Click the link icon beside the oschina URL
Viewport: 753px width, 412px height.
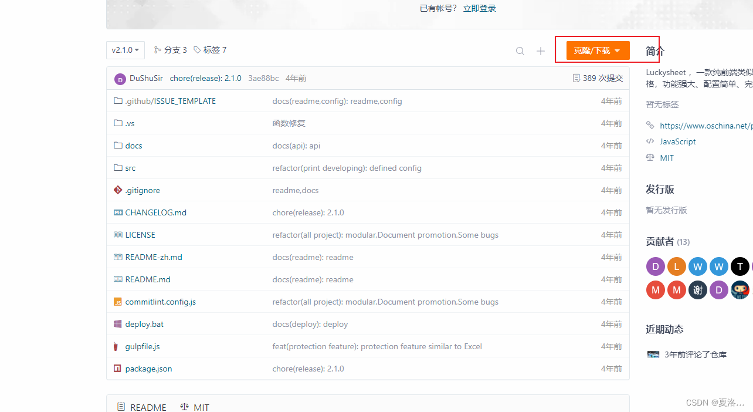(x=649, y=125)
